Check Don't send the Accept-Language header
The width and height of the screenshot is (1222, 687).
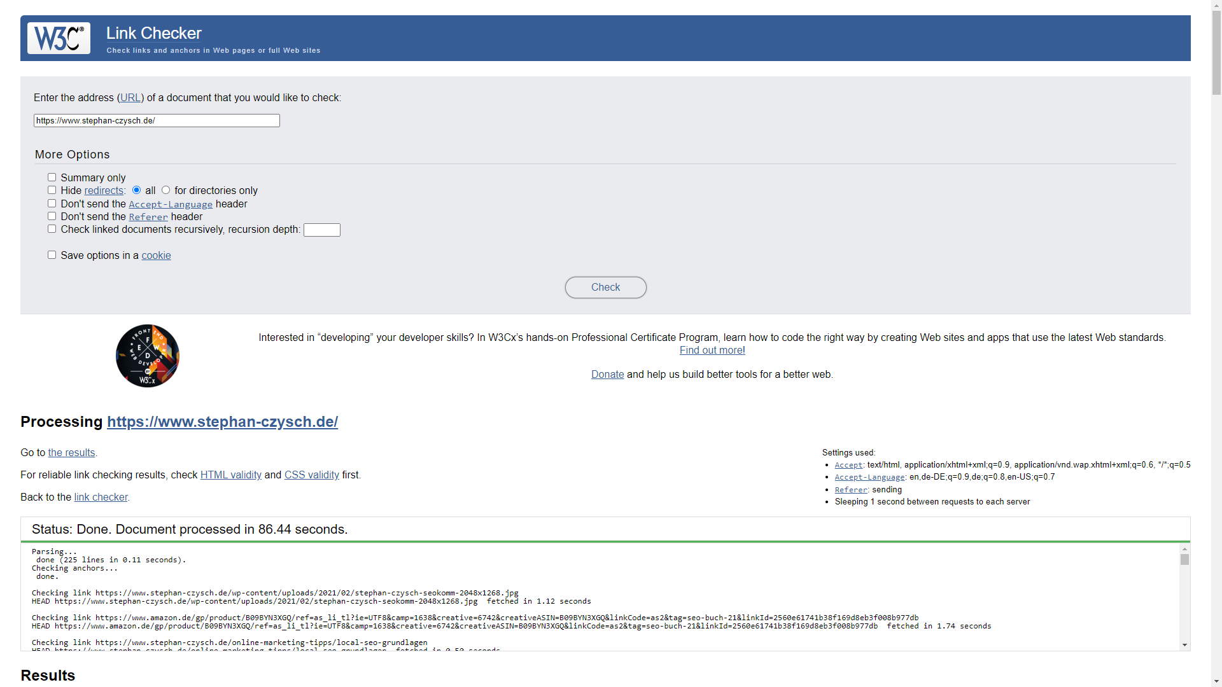tap(52, 204)
